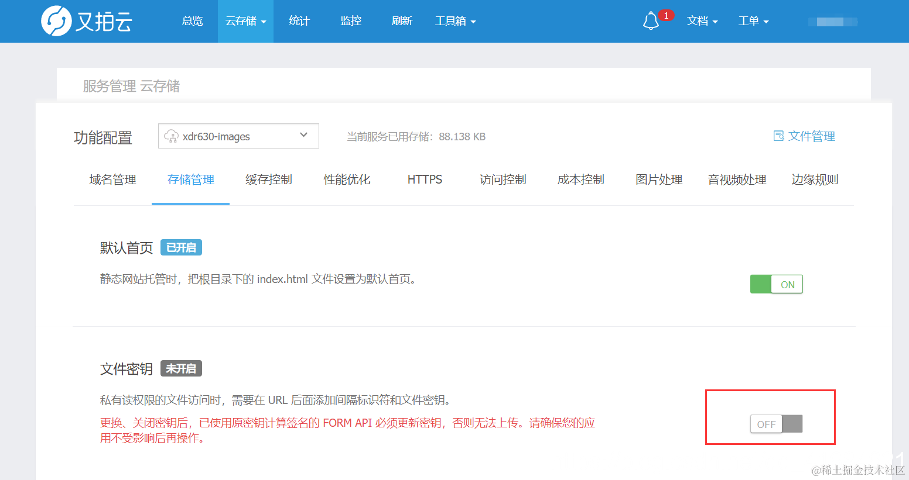This screenshot has height=480, width=909.
Task: Click the cloud icon in the service selector
Action: coord(172,136)
